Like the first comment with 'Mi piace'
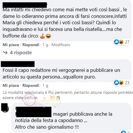133x133 pixels. click(11, 45)
